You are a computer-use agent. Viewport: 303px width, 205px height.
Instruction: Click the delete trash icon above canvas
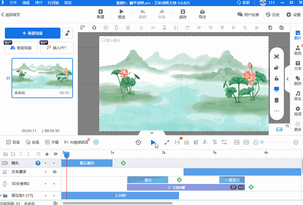[x=116, y=28]
